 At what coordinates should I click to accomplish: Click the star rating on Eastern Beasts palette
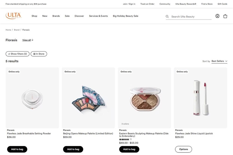pyautogui.click(x=124, y=139)
